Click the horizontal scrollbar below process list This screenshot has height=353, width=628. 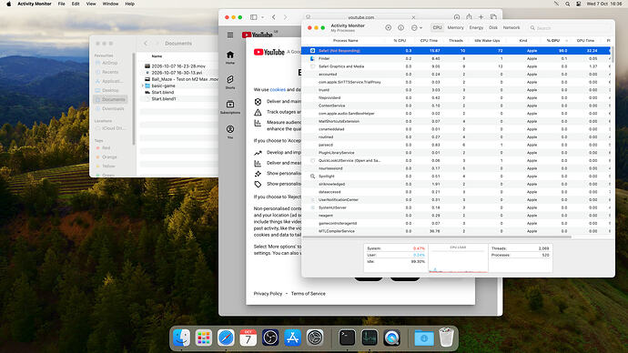(437, 237)
